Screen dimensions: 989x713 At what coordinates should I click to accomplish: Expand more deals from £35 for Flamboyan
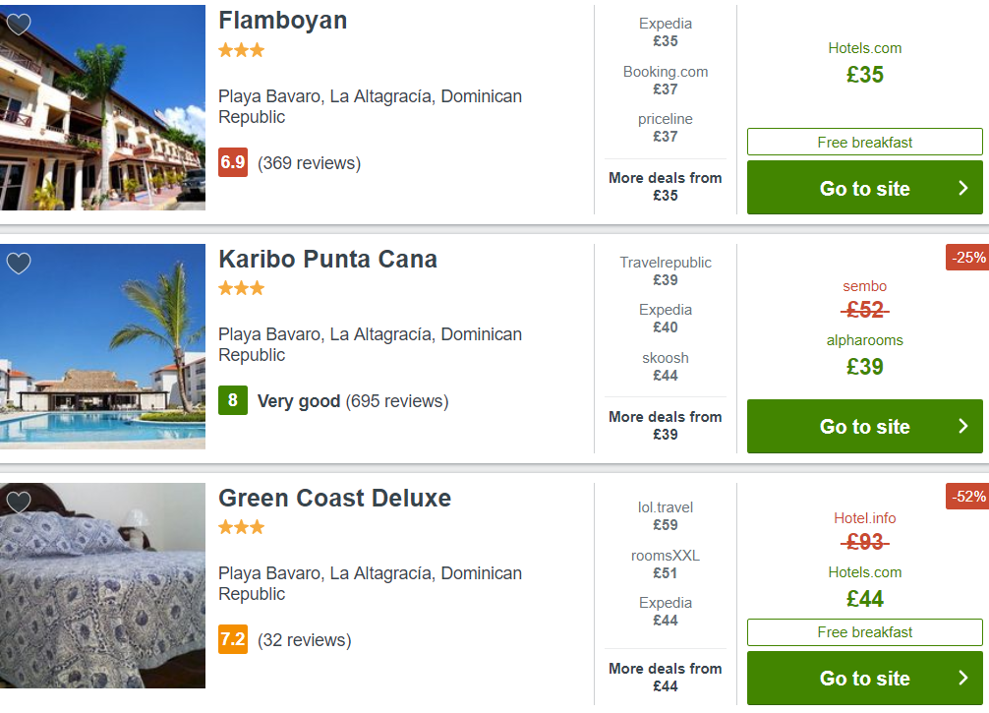(665, 187)
